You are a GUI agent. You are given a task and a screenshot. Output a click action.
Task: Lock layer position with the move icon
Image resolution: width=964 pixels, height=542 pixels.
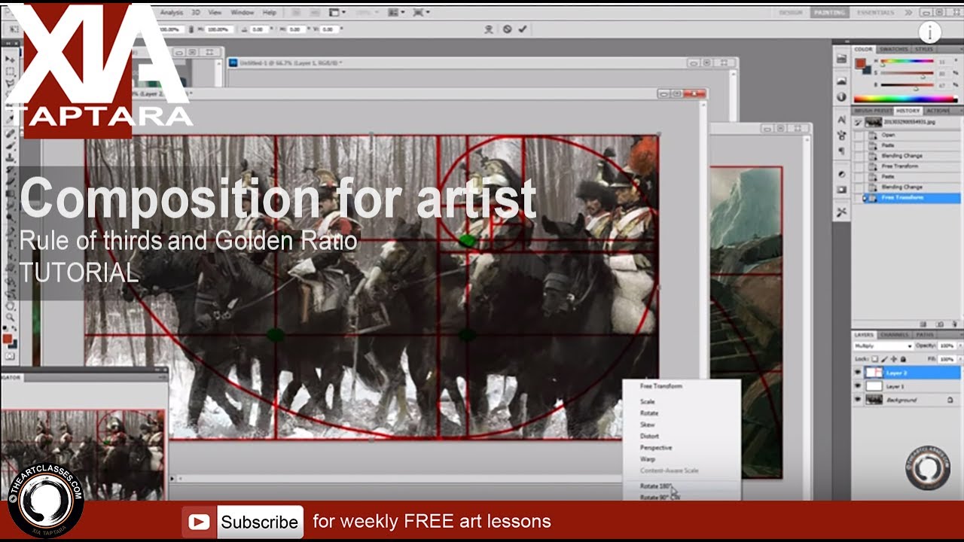(x=893, y=360)
